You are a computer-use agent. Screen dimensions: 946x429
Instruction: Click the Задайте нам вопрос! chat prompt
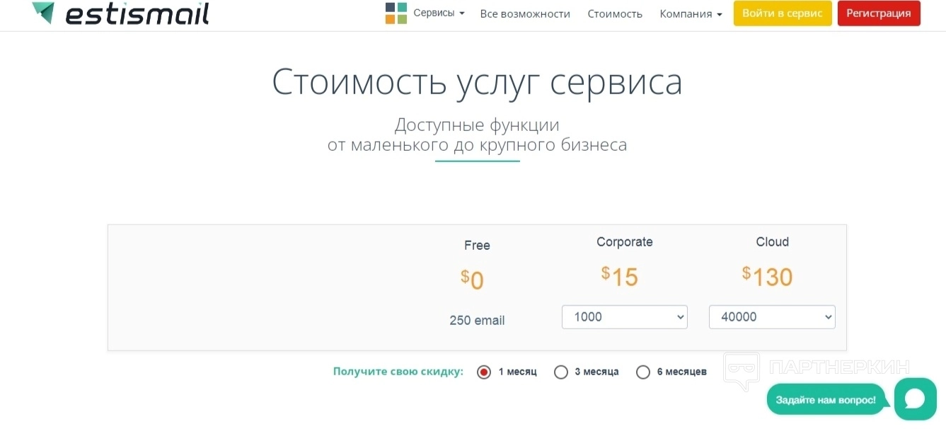(x=826, y=400)
